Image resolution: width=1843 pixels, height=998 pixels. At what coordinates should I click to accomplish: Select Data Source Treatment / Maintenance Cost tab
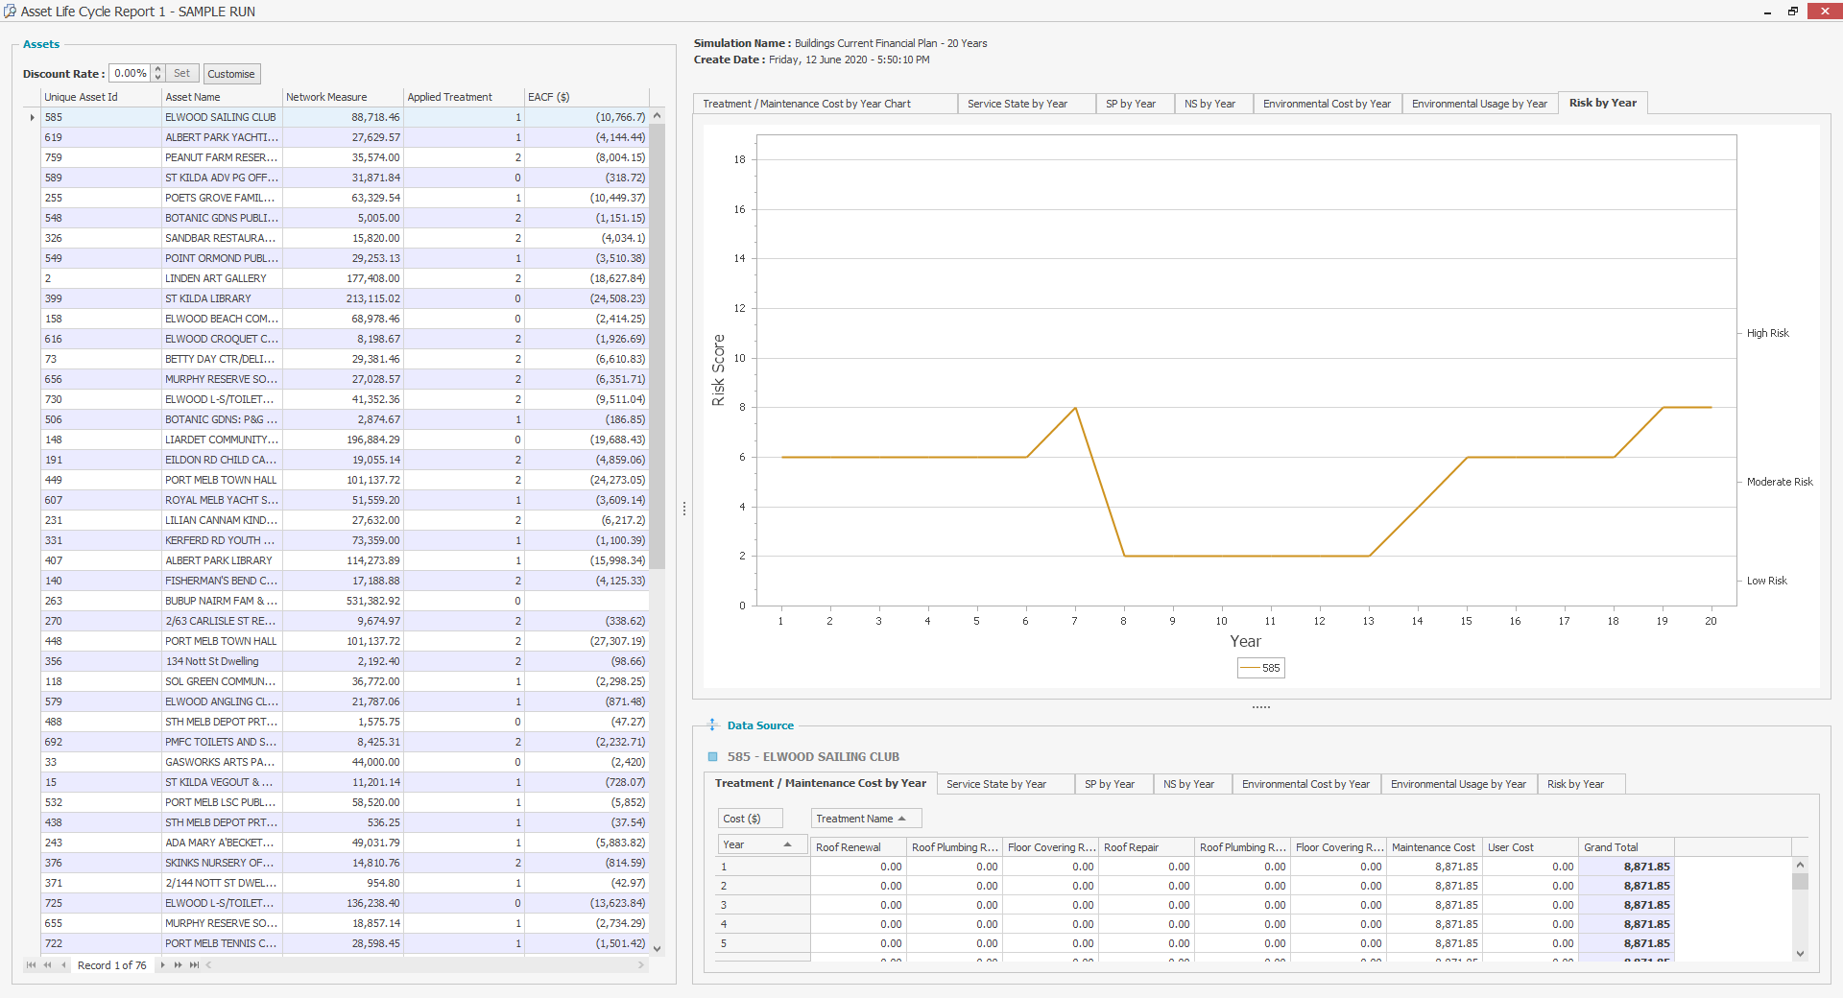click(820, 783)
